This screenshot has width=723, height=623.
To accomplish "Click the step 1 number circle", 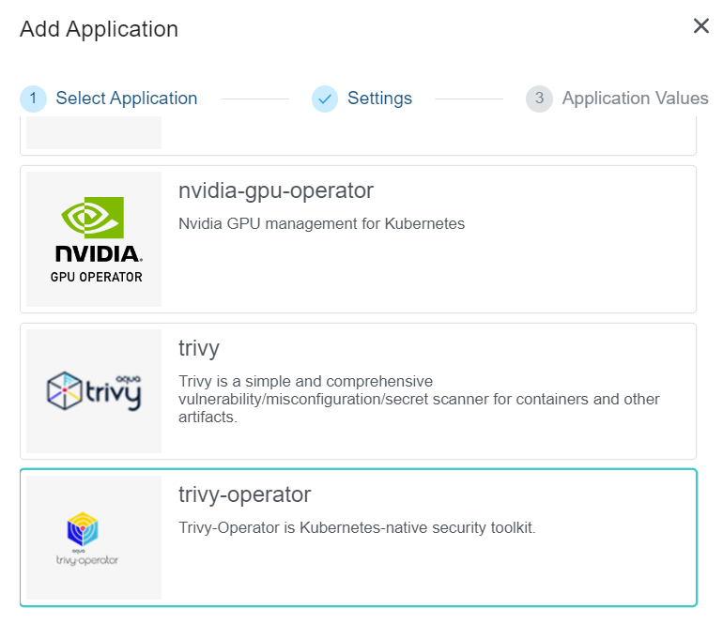I will [33, 99].
